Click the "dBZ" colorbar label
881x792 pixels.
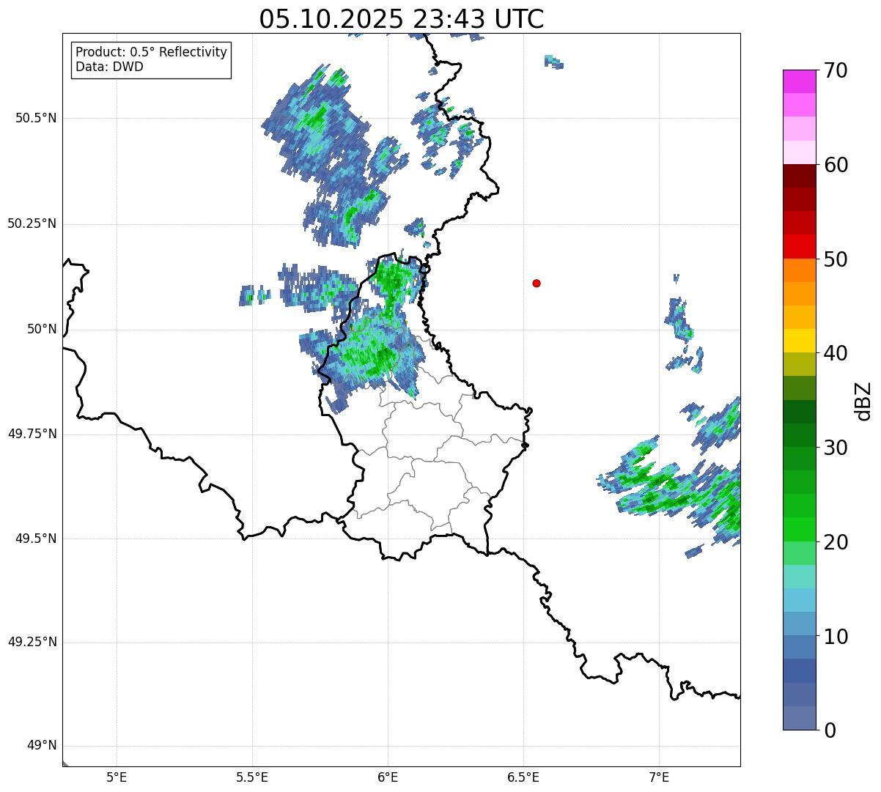[863, 400]
